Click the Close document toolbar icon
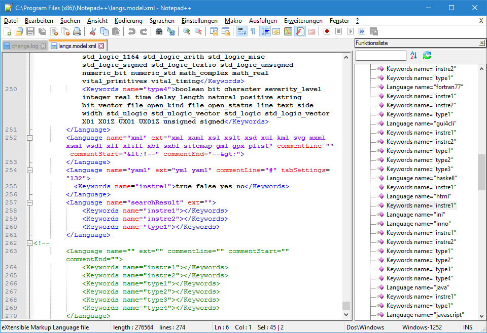This screenshot has height=333, width=487. pyautogui.click(x=54, y=31)
